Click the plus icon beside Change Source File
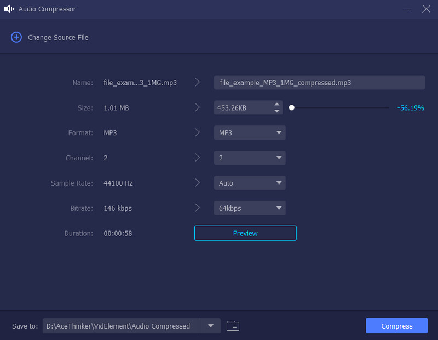Image resolution: width=438 pixels, height=340 pixels. pos(16,37)
